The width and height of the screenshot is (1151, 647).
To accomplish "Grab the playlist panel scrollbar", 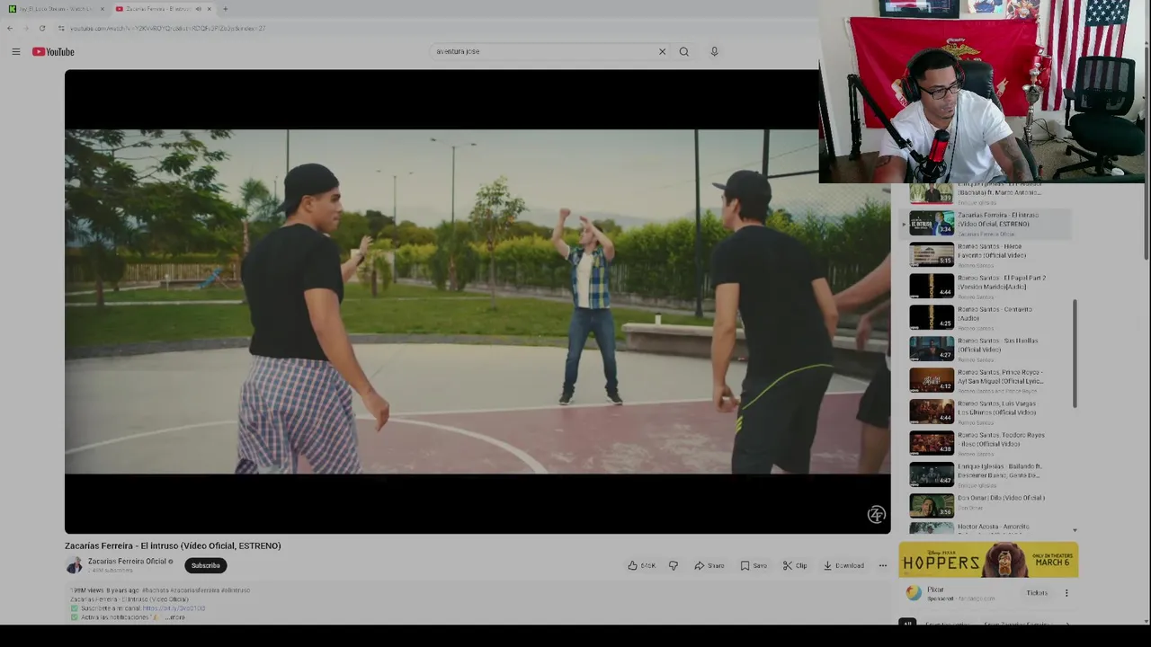I will [1075, 353].
